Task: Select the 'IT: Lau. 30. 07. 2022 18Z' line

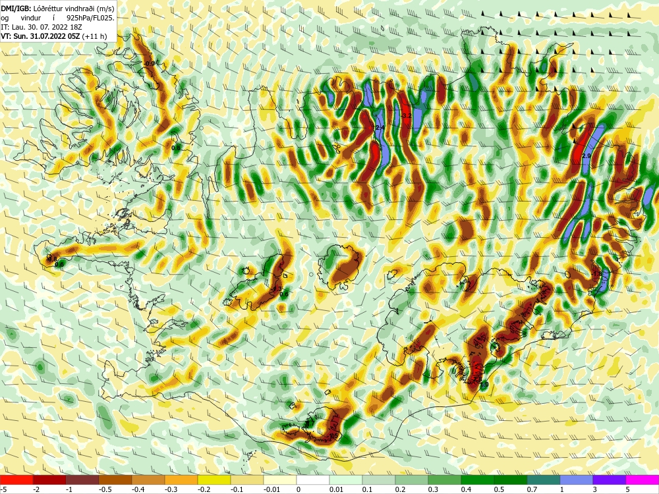Action: pyautogui.click(x=42, y=27)
